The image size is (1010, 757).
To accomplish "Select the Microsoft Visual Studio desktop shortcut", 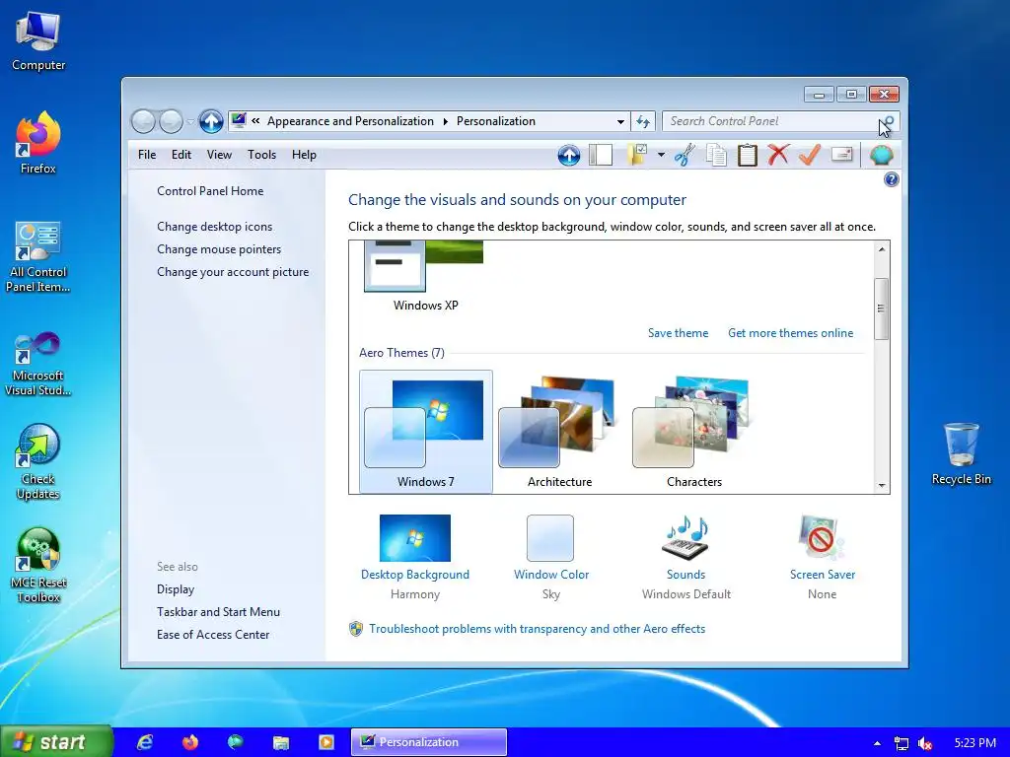I will click(x=38, y=365).
